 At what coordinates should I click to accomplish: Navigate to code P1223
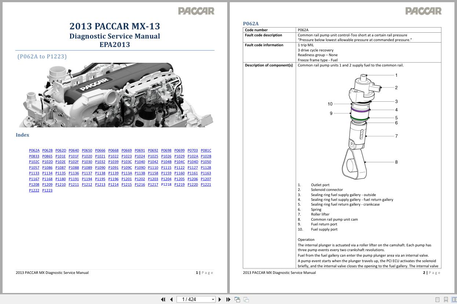47,191
